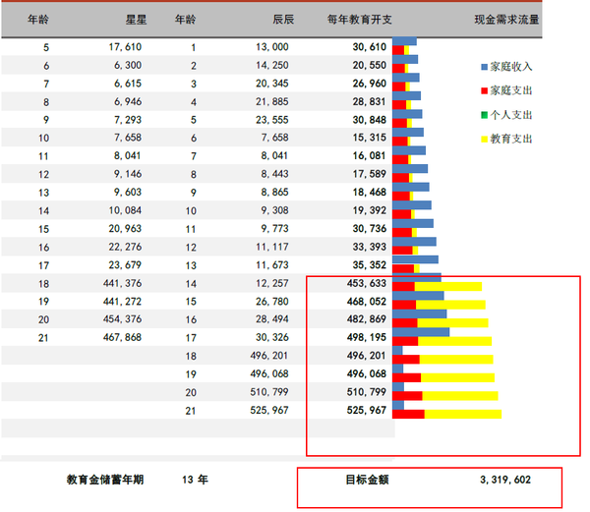Screen dimensions: 590x512
Task: Click the yearly expense value 30,610
Action: pyautogui.click(x=370, y=47)
